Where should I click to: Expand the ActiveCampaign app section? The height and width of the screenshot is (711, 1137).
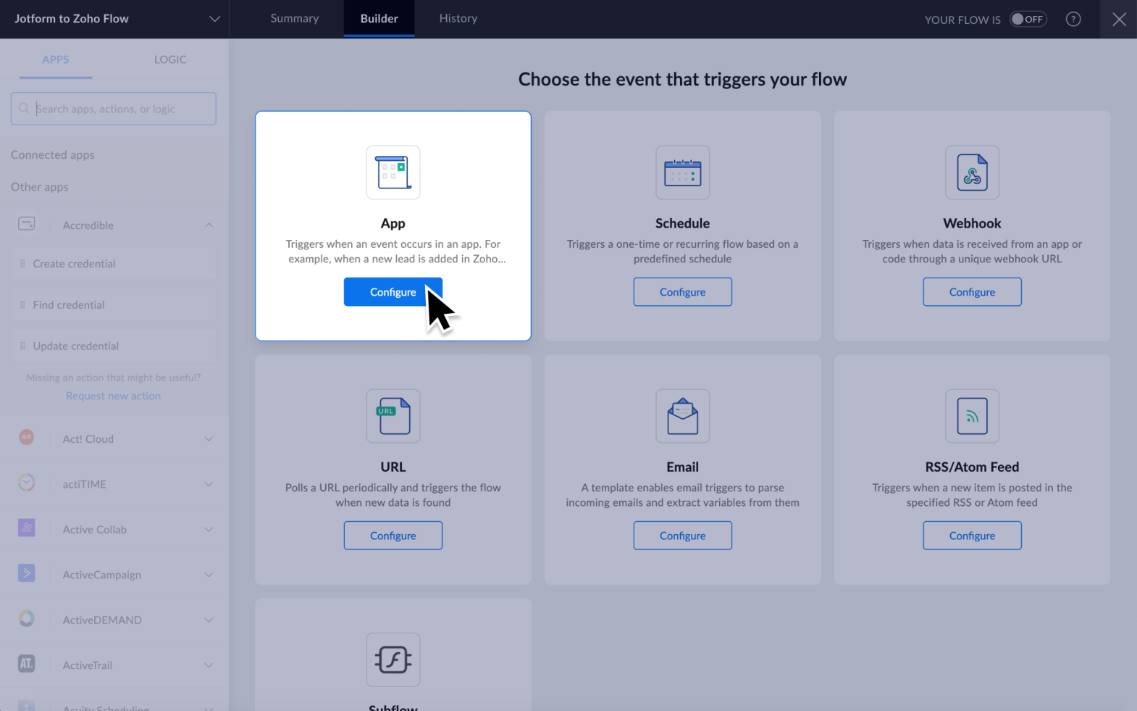[x=209, y=575]
